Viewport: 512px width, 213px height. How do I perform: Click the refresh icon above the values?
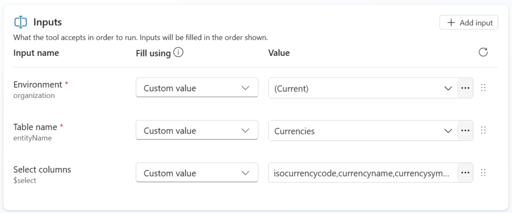click(483, 52)
